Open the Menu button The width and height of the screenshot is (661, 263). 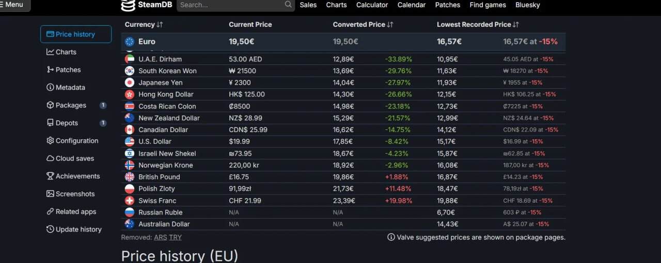tap(14, 5)
